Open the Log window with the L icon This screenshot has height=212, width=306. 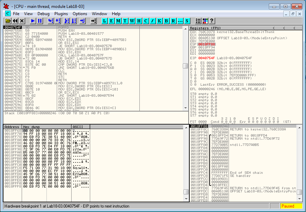click(x=105, y=21)
